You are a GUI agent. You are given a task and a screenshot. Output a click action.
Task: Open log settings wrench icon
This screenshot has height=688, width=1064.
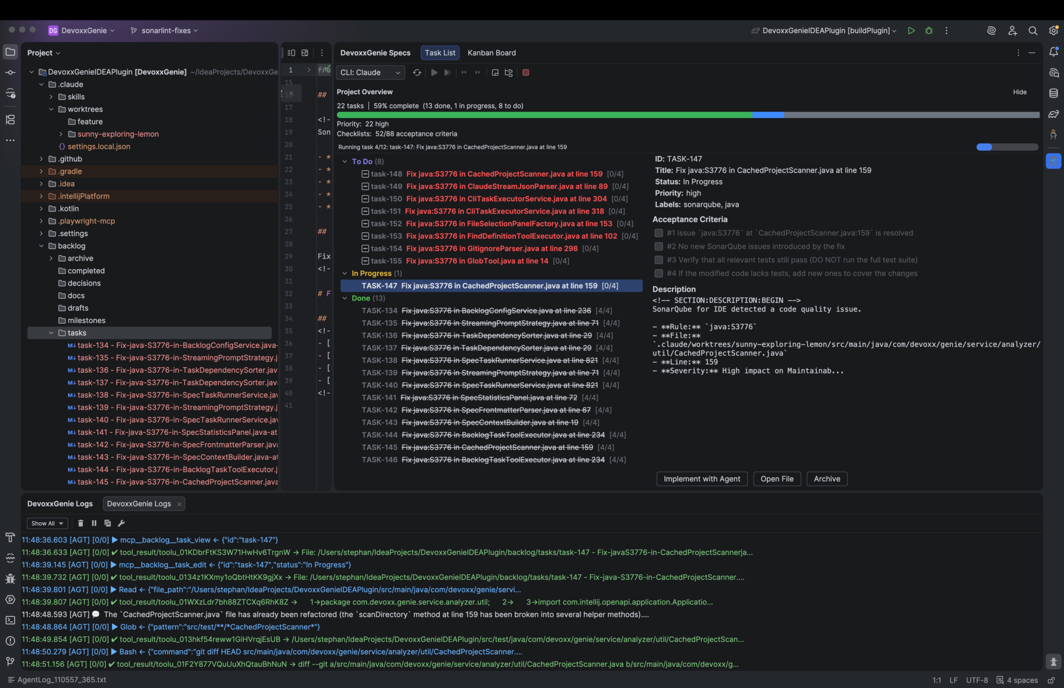[121, 523]
